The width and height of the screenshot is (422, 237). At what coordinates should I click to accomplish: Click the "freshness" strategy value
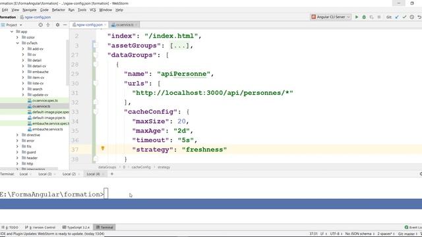point(204,149)
